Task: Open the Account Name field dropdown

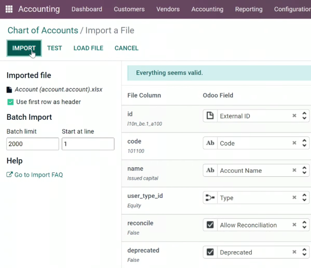Action: [304, 170]
